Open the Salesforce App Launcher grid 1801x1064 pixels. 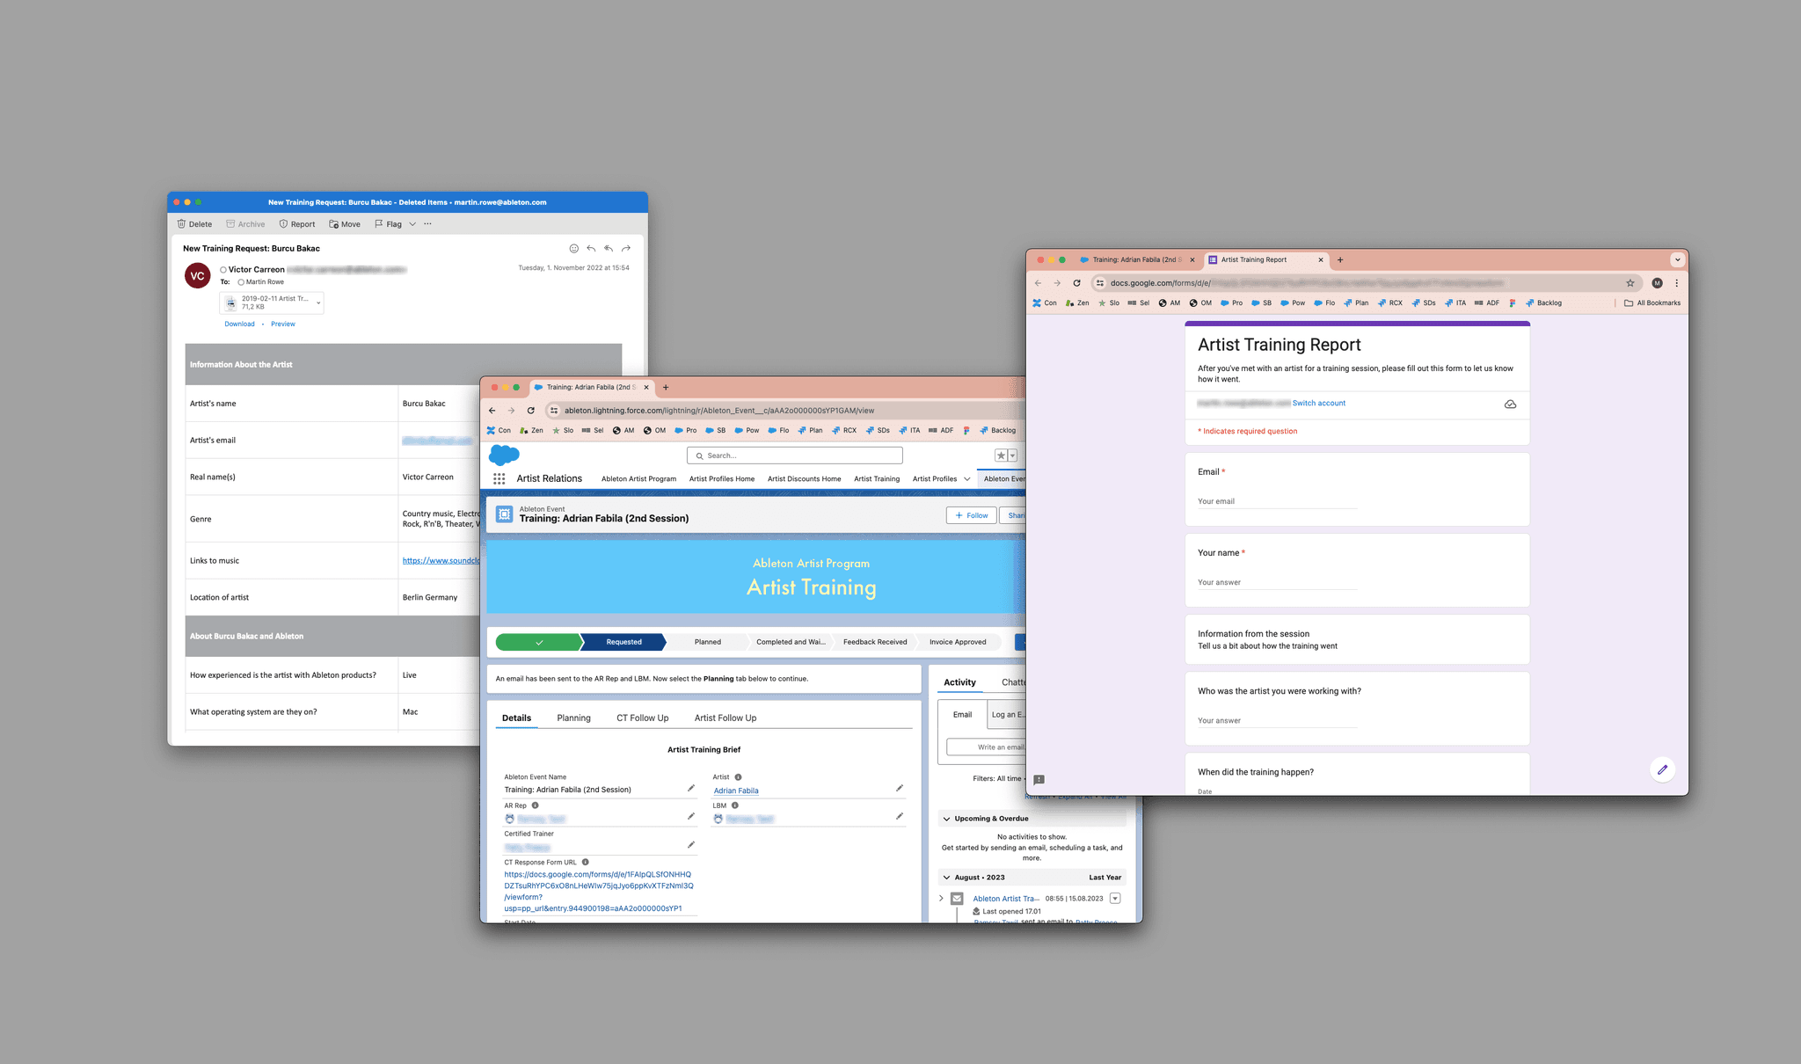[499, 478]
